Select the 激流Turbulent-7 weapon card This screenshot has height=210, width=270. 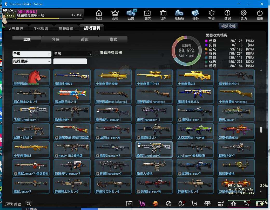[154, 149]
